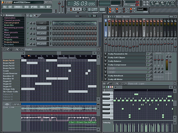Show graph editor in Step Sequencer
178x133 pixels.
coord(90,16)
